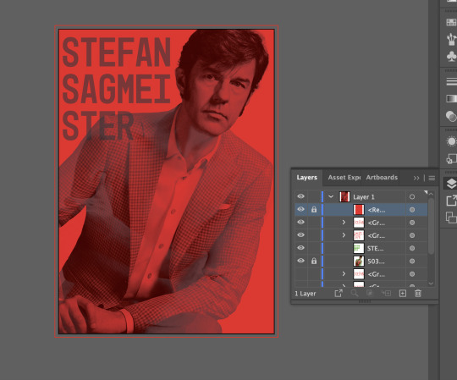Hide the first <Gr...> group
The height and width of the screenshot is (380, 457).
[x=300, y=222]
